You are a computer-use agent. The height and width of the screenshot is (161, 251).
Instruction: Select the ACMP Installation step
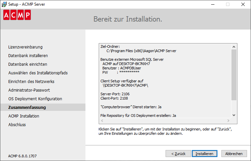(x=24, y=116)
